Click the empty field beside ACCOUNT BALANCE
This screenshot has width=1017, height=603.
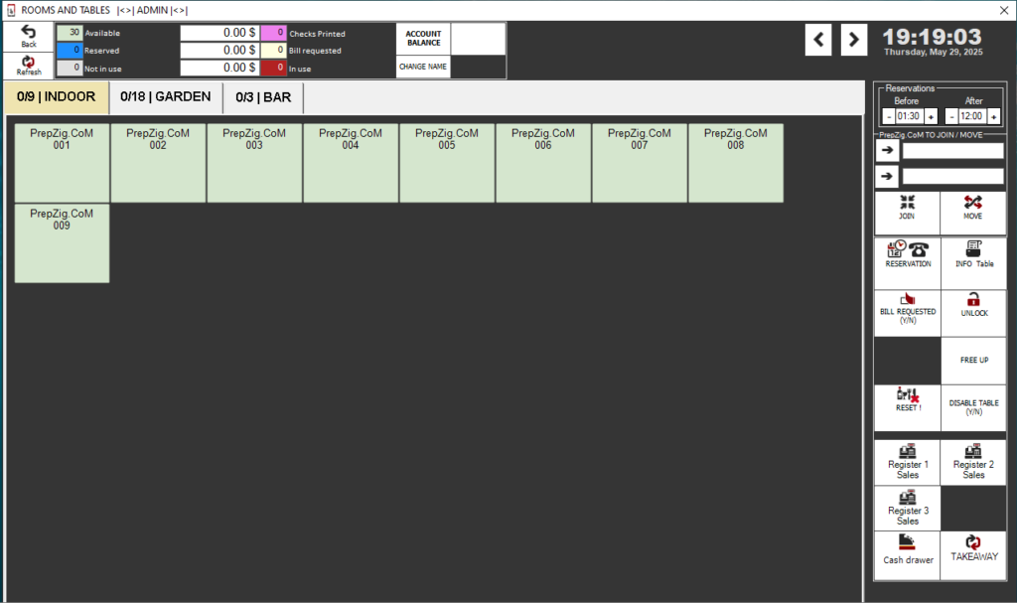[478, 39]
